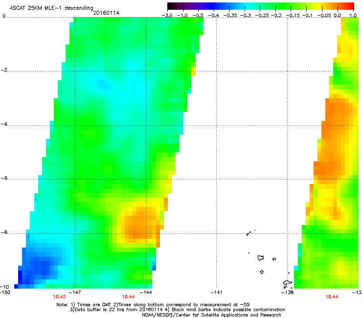
Task: Click the -0.1 color bar label
Action: (307, 16)
